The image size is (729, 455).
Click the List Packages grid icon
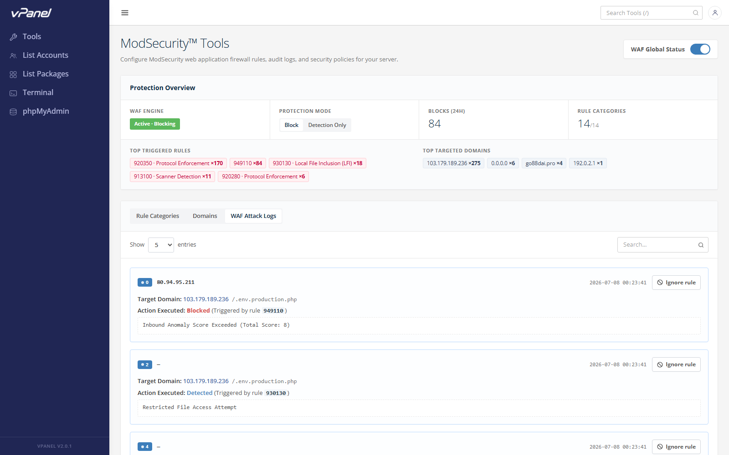click(13, 74)
